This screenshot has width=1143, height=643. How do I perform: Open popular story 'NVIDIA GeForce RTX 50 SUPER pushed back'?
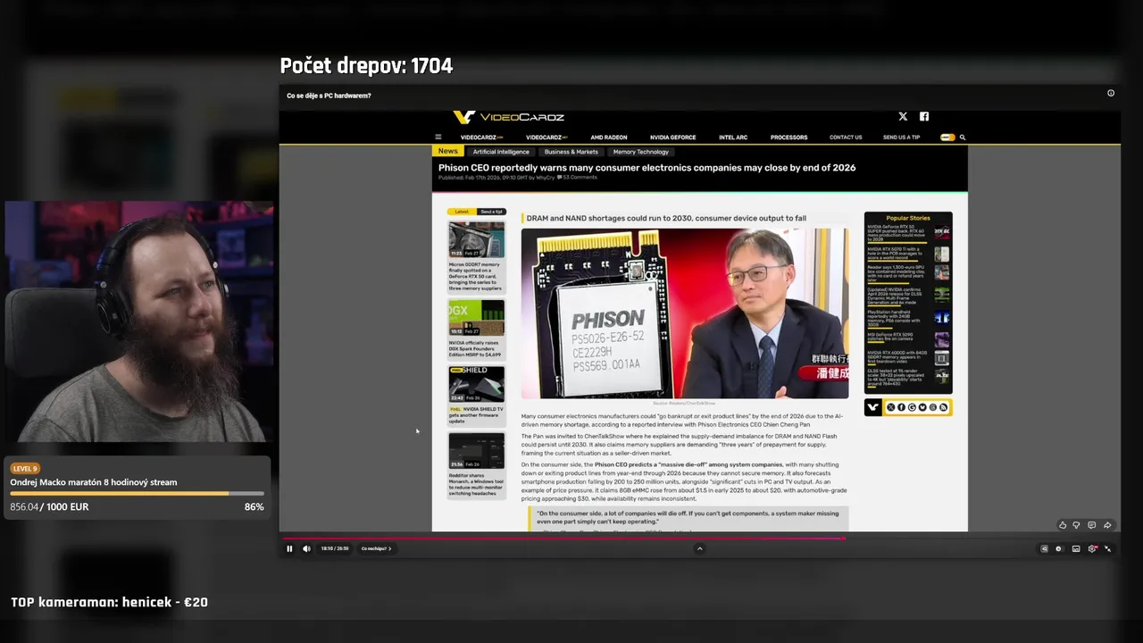coord(908,232)
